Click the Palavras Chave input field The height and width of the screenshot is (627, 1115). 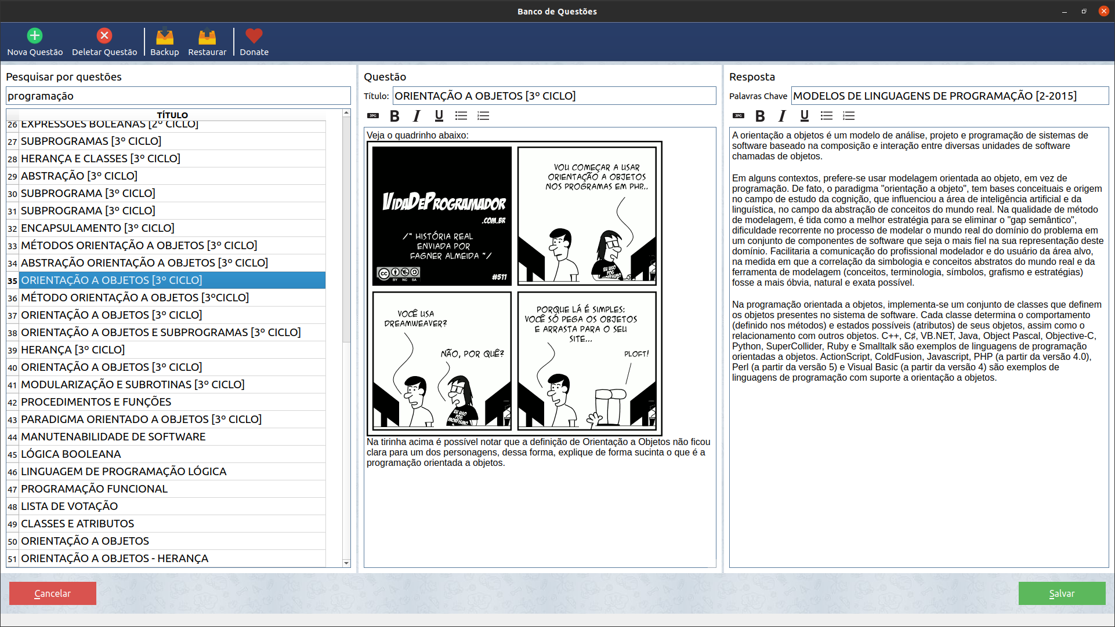(x=950, y=96)
